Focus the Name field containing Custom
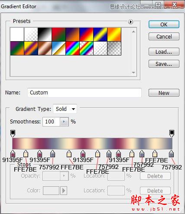Screen dimensions: 185x214 (84, 93)
